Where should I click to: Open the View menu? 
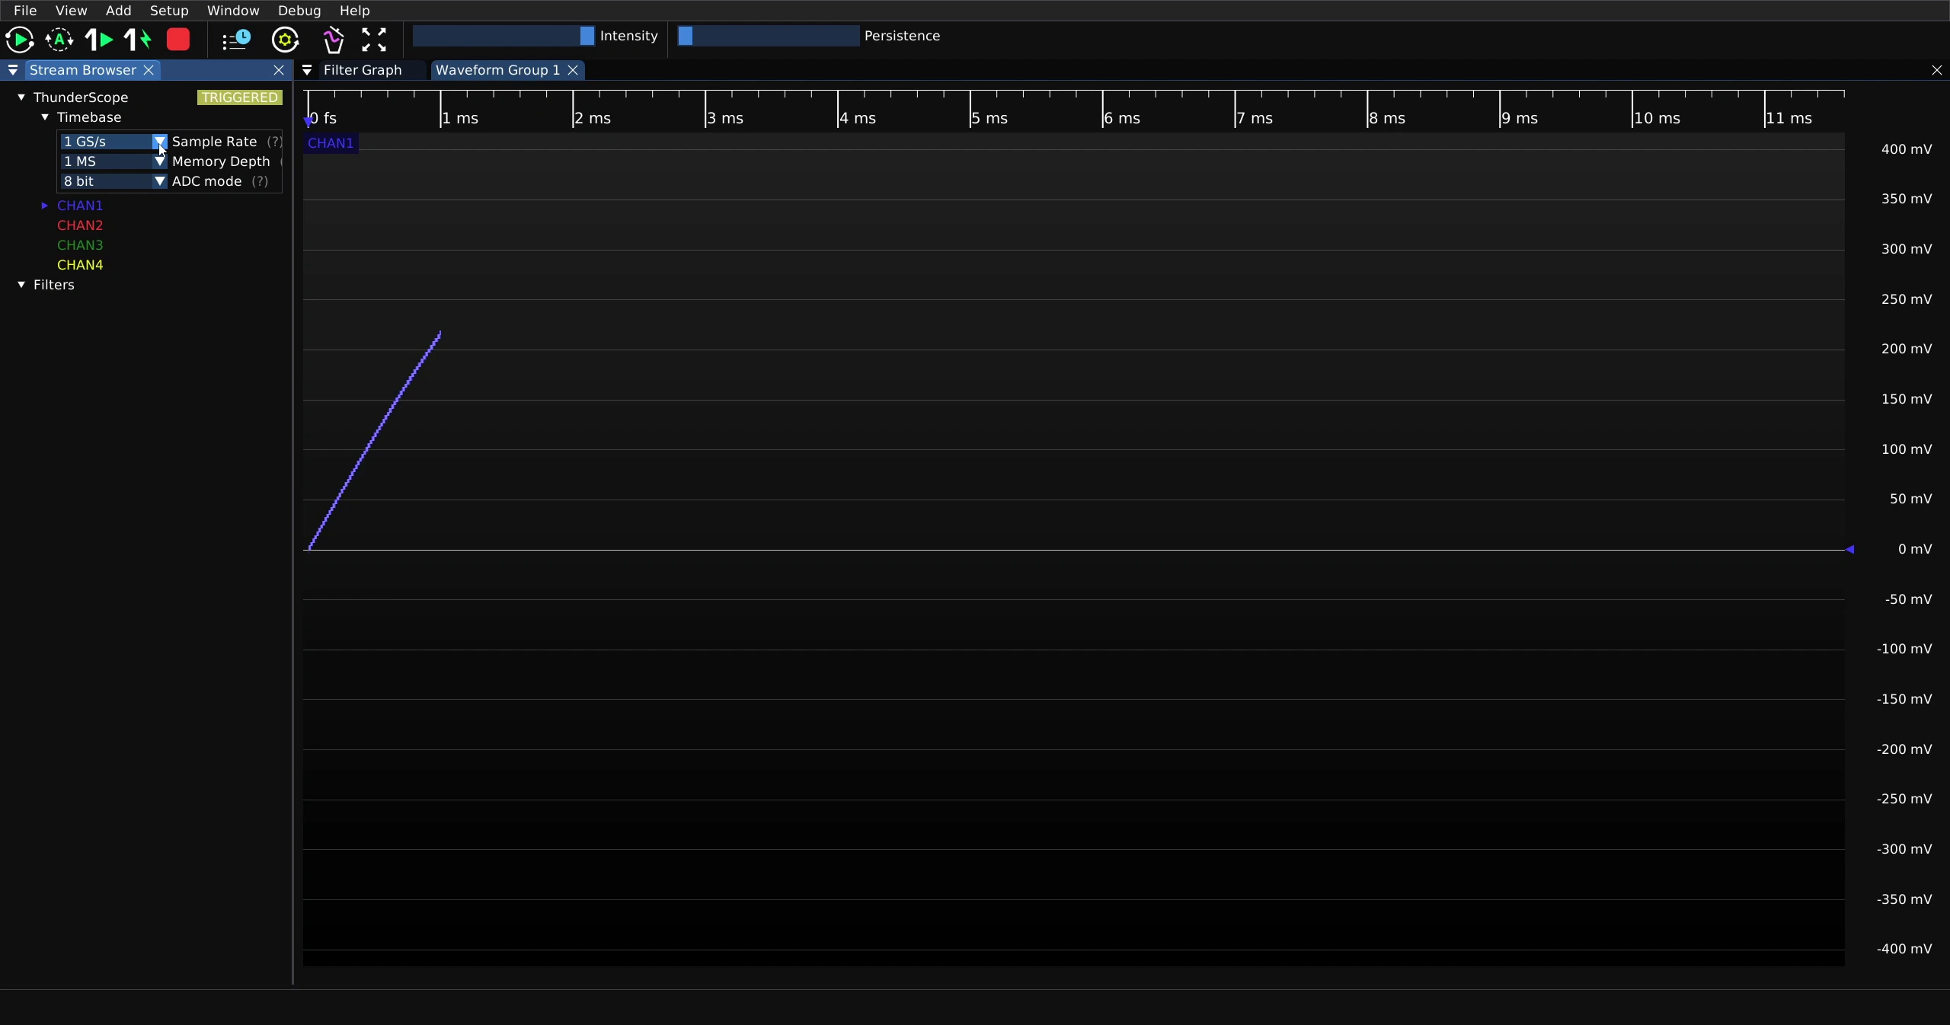71,11
